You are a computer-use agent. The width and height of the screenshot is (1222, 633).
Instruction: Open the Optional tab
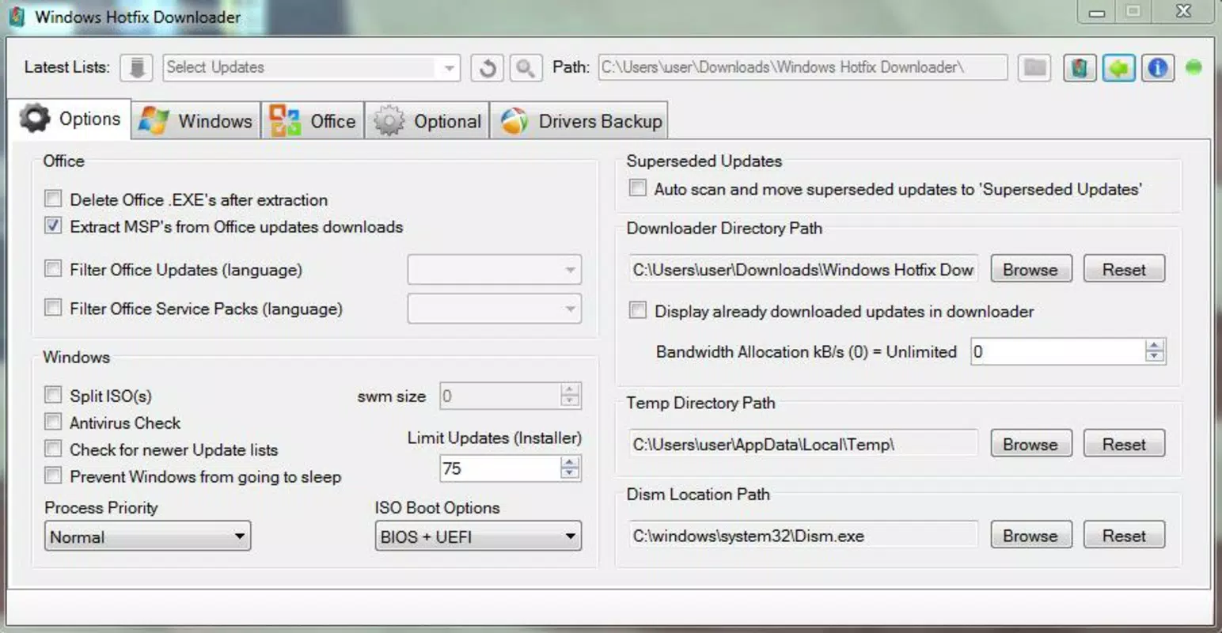click(x=427, y=121)
